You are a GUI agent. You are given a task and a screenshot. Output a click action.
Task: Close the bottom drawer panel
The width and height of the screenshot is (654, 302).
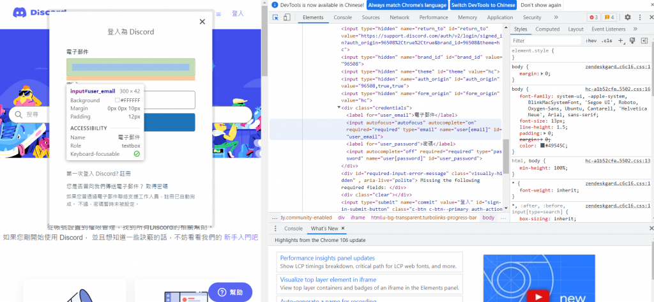(651, 229)
